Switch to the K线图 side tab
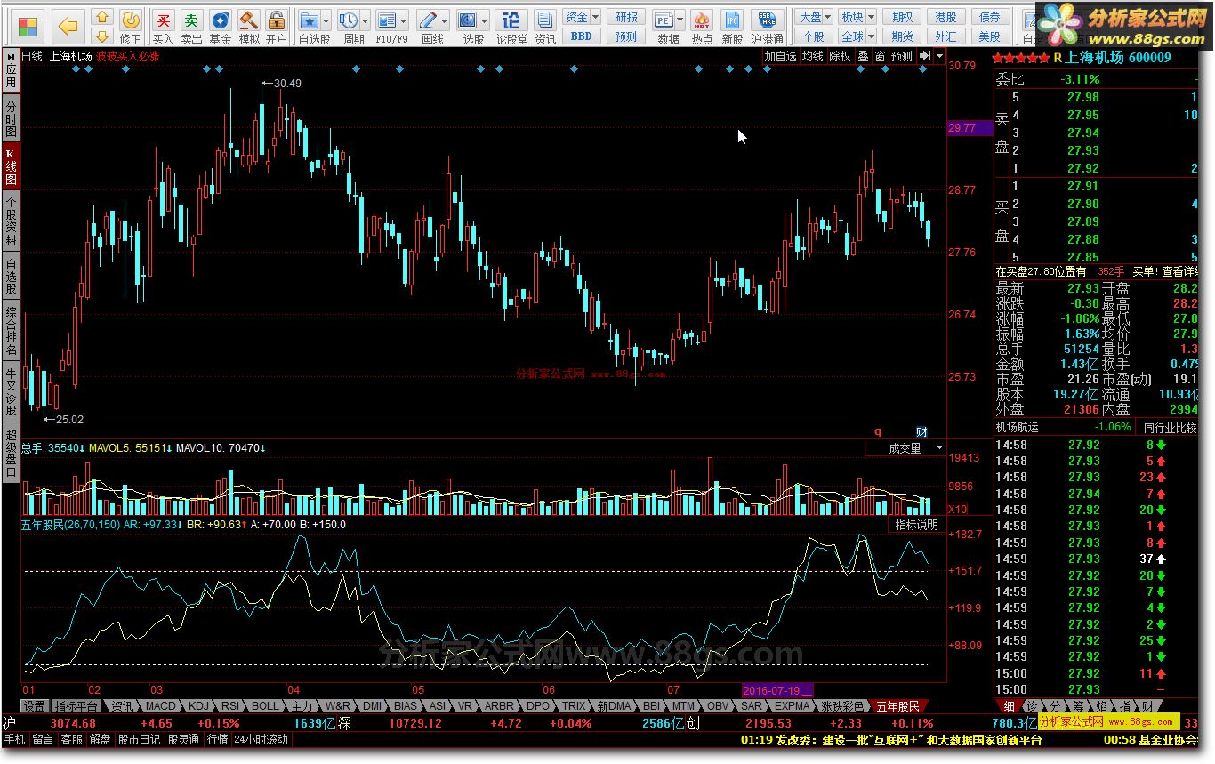 click(x=11, y=167)
